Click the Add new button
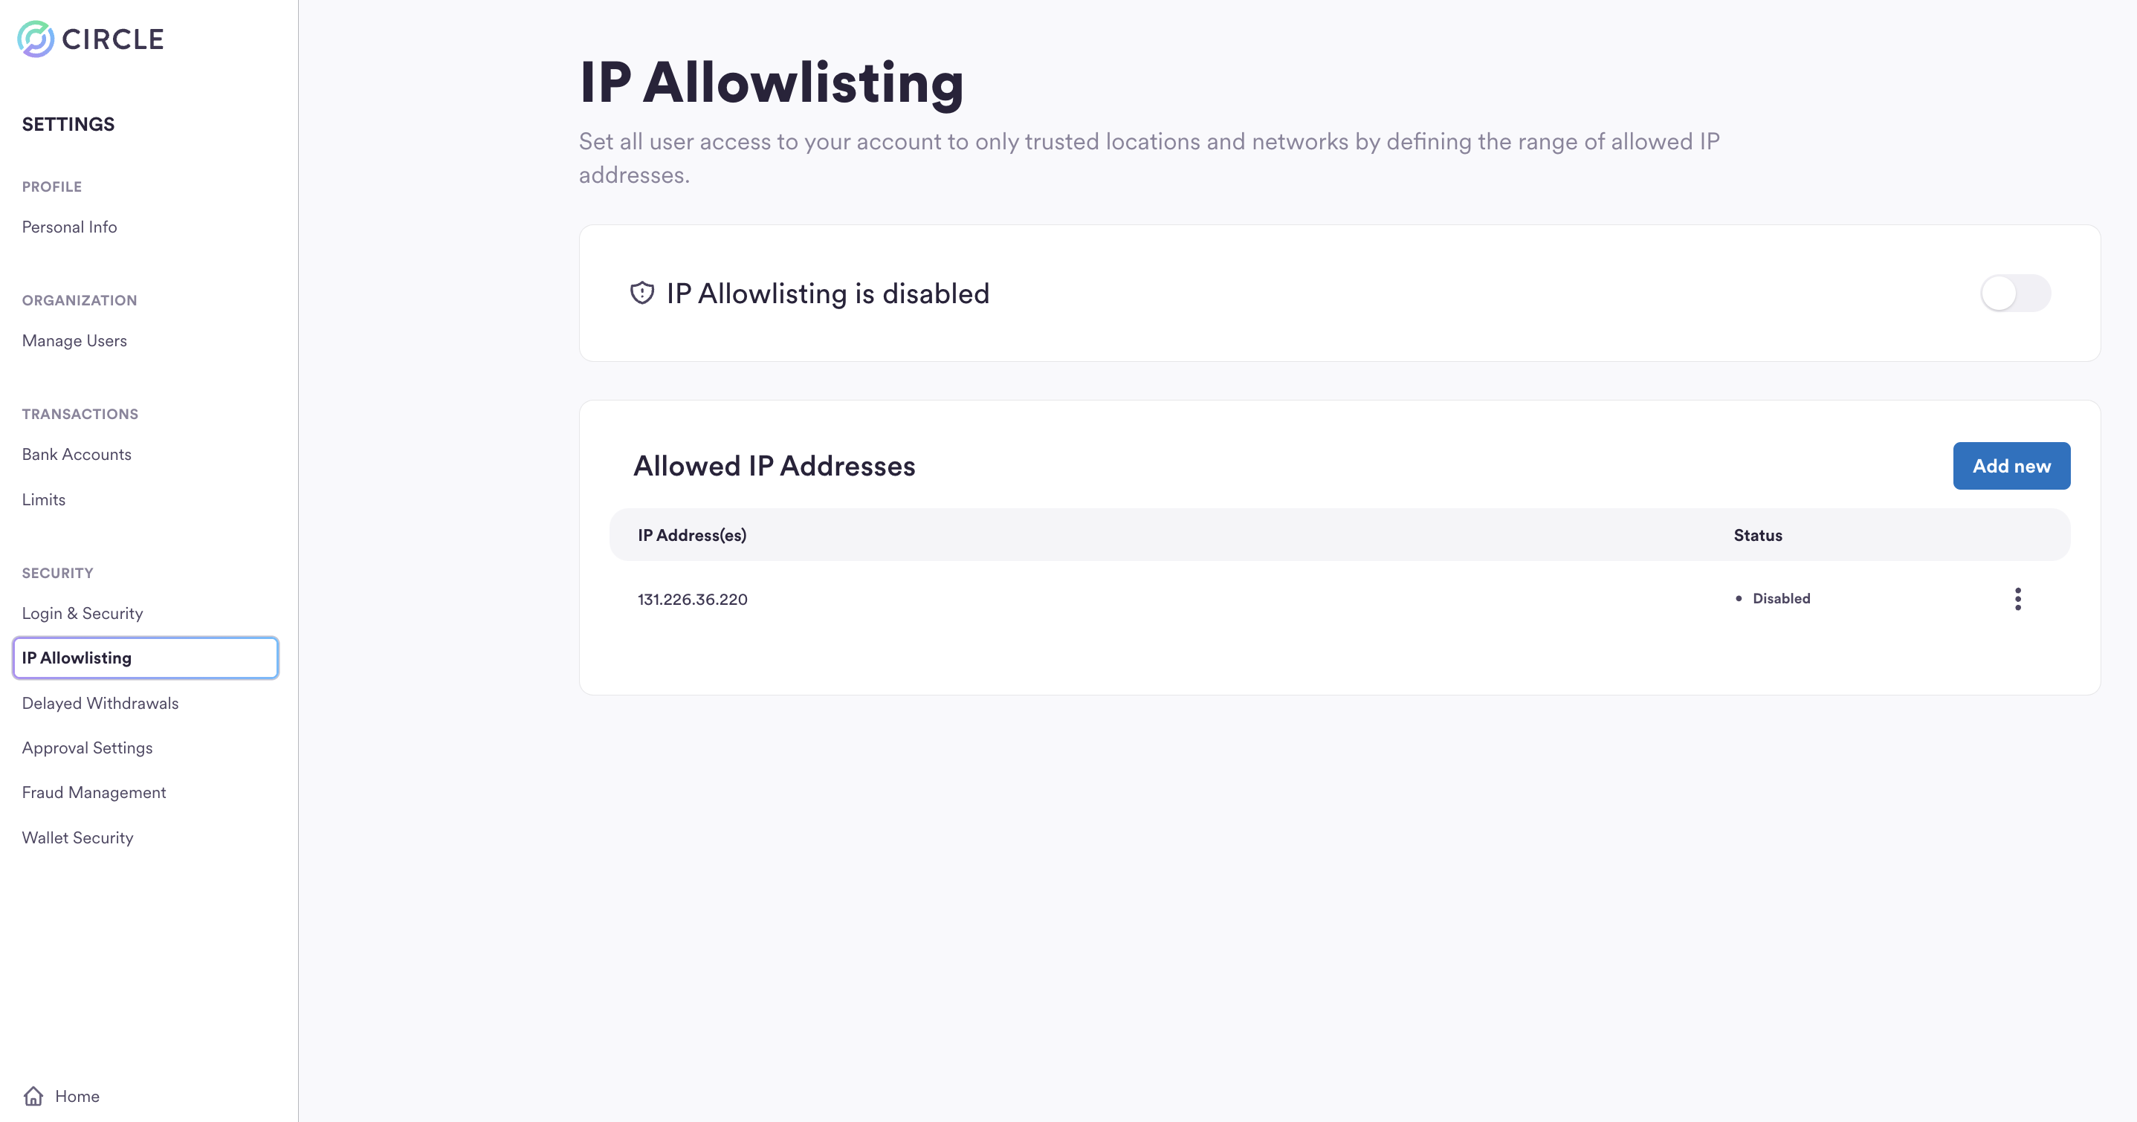 2011,465
